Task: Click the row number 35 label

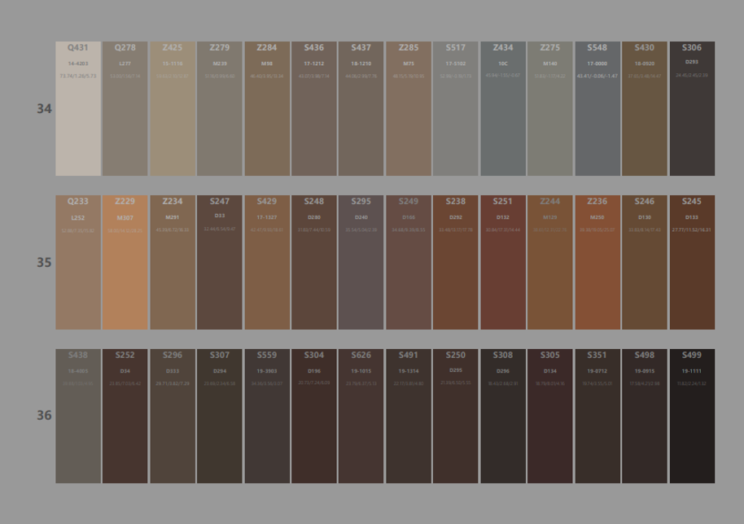Action: 44,263
